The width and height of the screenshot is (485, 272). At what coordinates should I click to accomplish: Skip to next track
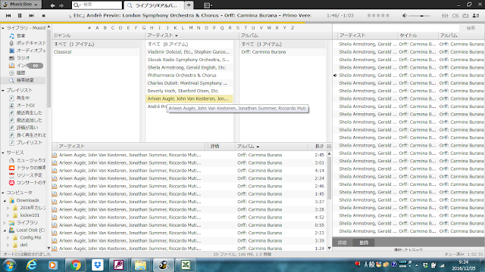[31, 15]
